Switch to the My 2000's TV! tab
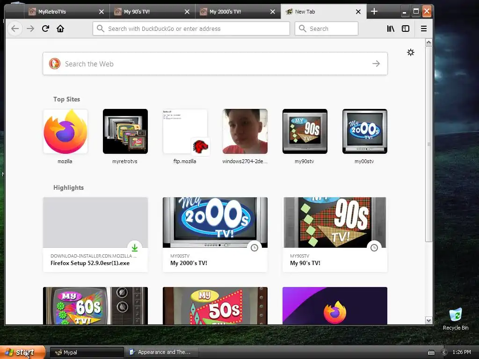This screenshot has width=479, height=359. tap(238, 12)
